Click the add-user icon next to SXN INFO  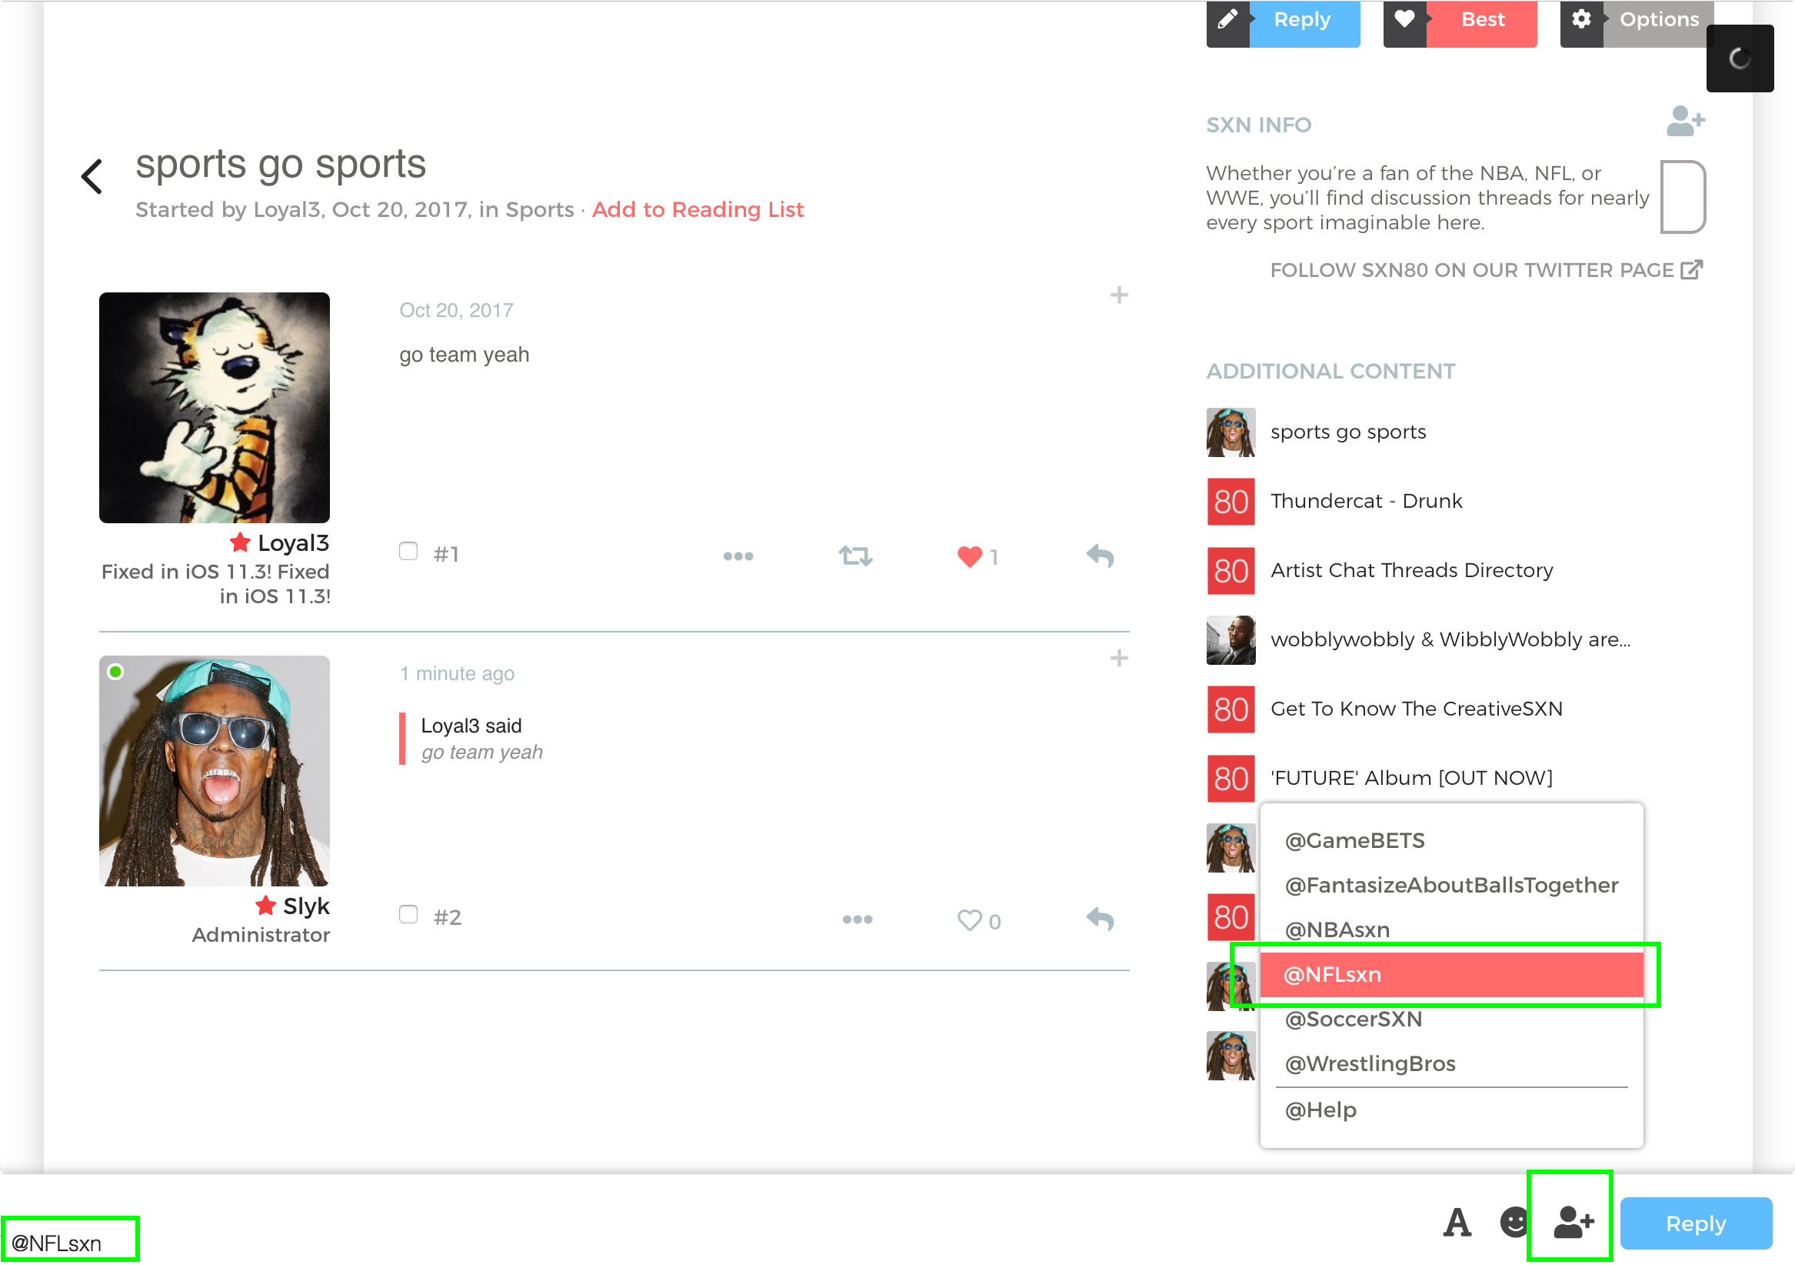click(1685, 122)
